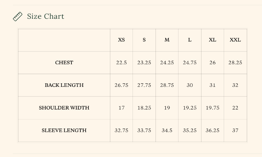Select the XS column header
Viewport: 262px width, 157px height.
tap(121, 40)
